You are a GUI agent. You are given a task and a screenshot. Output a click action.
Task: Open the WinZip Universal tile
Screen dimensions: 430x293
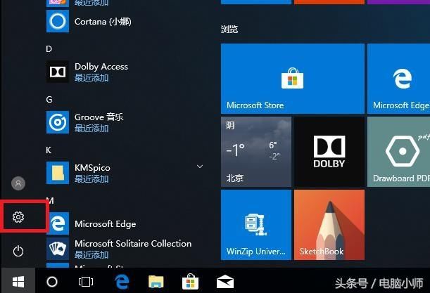click(256, 225)
